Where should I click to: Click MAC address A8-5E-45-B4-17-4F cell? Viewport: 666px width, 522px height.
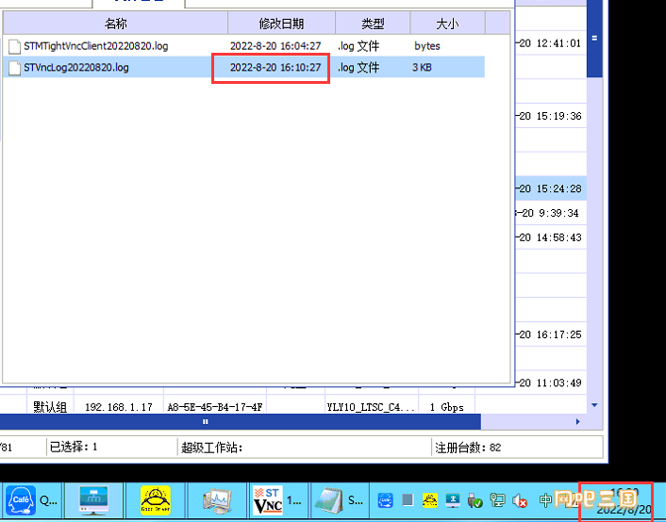click(x=215, y=407)
